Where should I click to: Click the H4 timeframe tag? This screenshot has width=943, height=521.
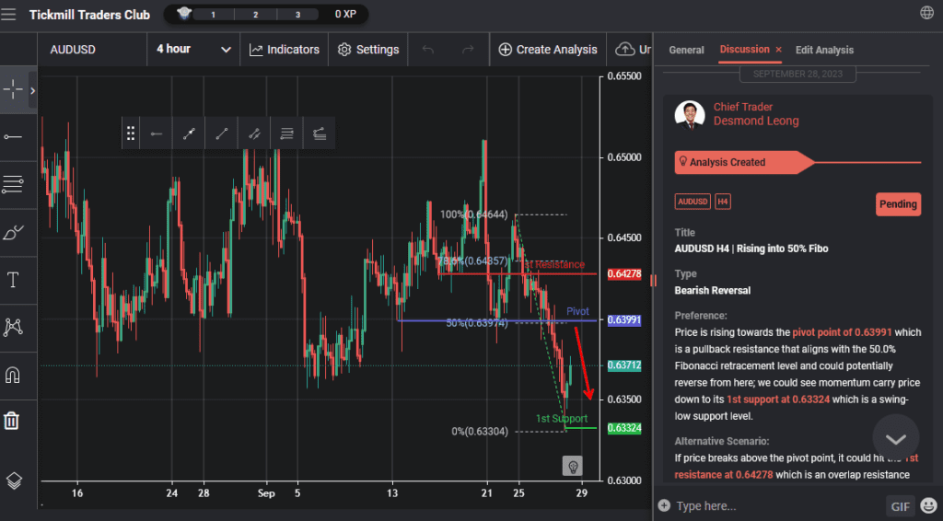click(722, 202)
